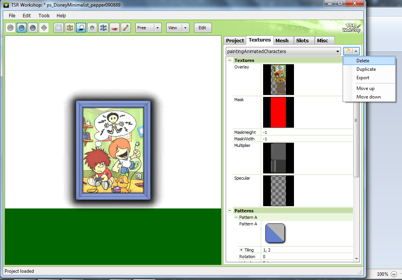
Task: Toggle the yellow wireframe cube icon
Action: [70, 28]
